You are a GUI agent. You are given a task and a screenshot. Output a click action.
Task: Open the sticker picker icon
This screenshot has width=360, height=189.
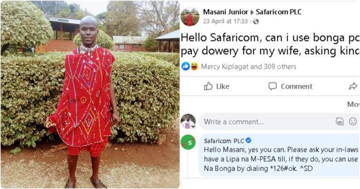click(x=339, y=121)
